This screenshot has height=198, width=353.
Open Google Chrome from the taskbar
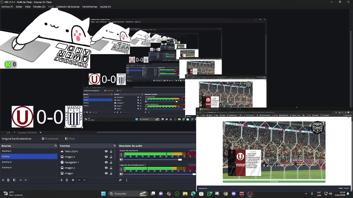[x=226, y=194]
